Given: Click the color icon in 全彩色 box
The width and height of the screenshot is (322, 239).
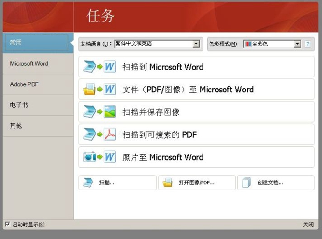Looking at the screenshot, I should click(x=248, y=44).
